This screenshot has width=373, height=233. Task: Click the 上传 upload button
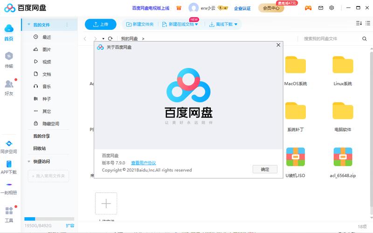(x=101, y=24)
